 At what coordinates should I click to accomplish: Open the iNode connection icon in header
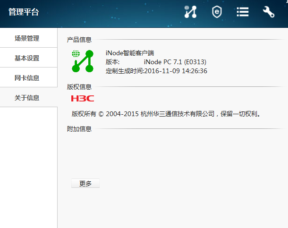pyautogui.click(x=190, y=12)
